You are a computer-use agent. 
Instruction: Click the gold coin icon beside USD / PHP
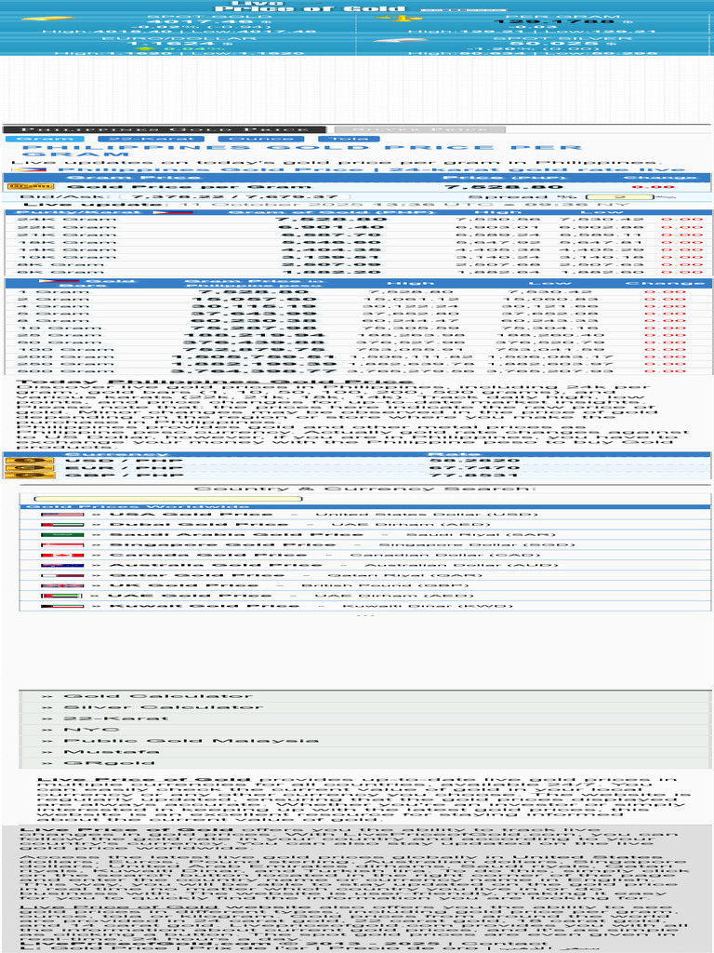point(29,461)
